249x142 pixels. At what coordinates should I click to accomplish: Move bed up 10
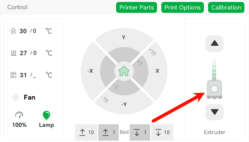point(86,132)
